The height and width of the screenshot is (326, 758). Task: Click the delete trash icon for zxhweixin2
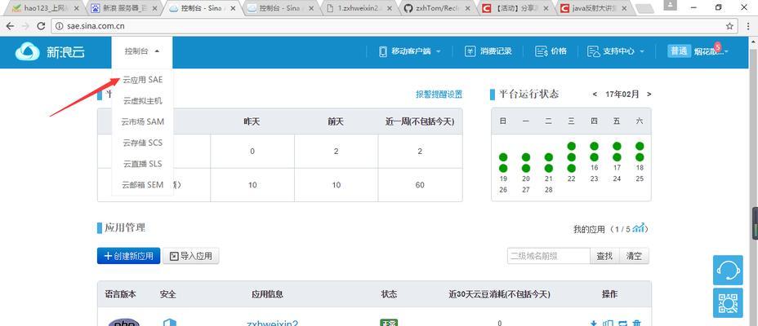(x=637, y=323)
